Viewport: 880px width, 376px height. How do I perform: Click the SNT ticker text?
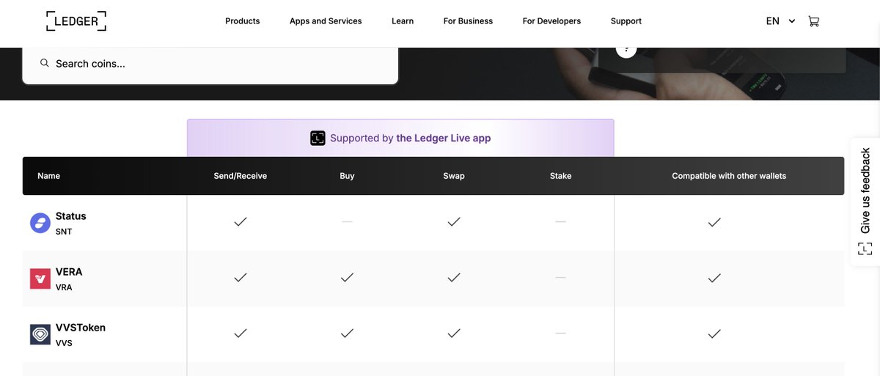(64, 232)
